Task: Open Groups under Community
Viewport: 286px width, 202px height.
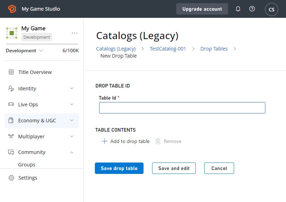Action: pyautogui.click(x=27, y=165)
